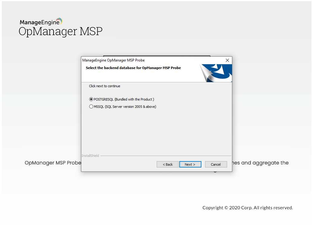The width and height of the screenshot is (313, 232).
Task: Click the ManageEngine logo
Action: click(41, 21)
